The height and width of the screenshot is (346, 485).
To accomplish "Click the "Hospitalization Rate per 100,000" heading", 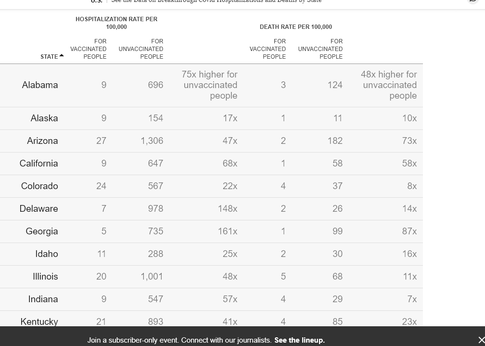I will pos(116,23).
